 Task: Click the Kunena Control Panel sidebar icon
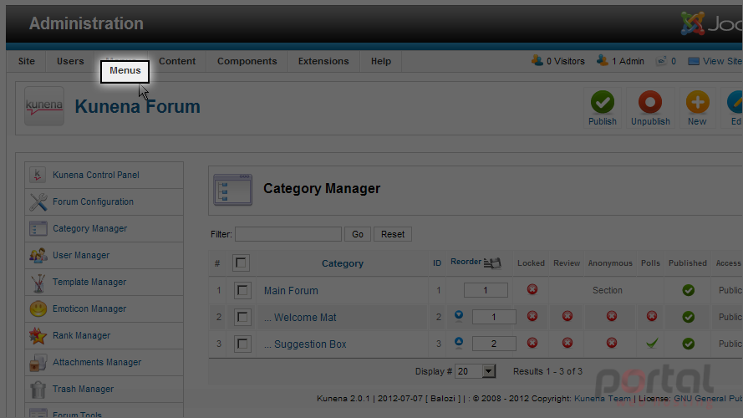pyautogui.click(x=38, y=175)
